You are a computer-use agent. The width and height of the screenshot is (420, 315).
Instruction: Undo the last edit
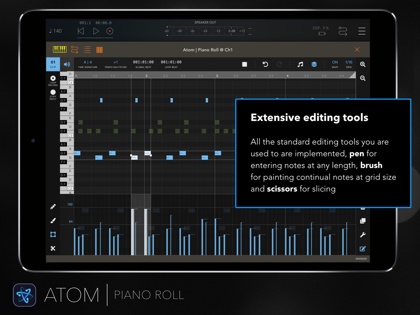click(265, 64)
